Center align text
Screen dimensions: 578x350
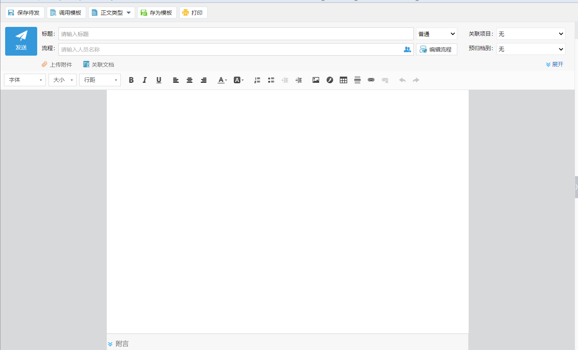[190, 80]
